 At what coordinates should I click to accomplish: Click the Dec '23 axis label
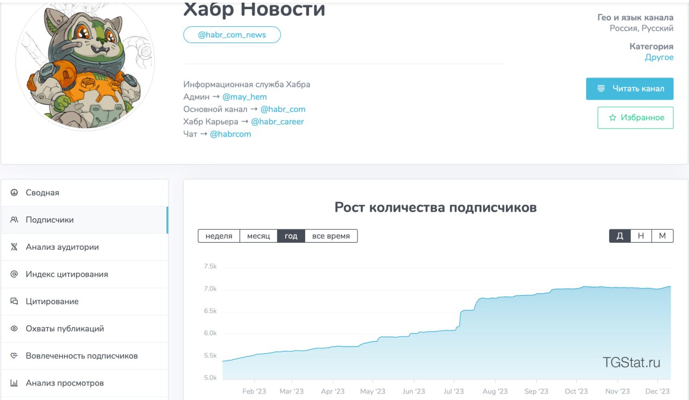[x=657, y=391]
